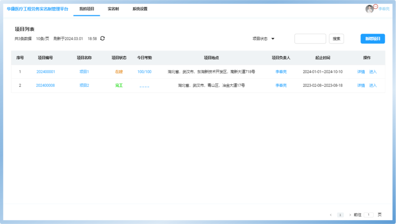The image size is (396, 224).
Task: Go to next page arrow in pagination
Action: [x=350, y=215]
